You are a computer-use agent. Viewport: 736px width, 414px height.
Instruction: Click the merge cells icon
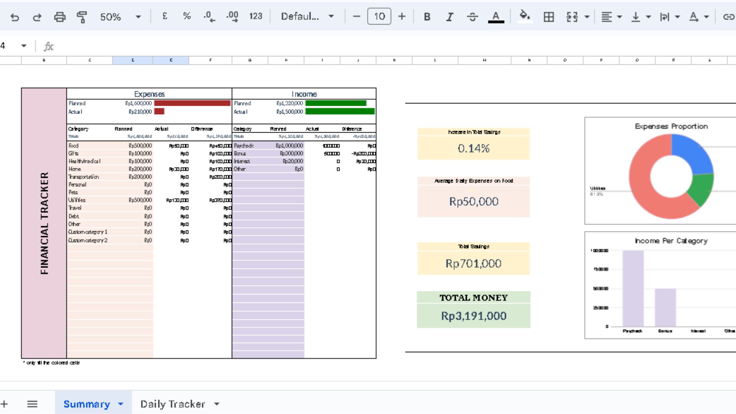(572, 17)
